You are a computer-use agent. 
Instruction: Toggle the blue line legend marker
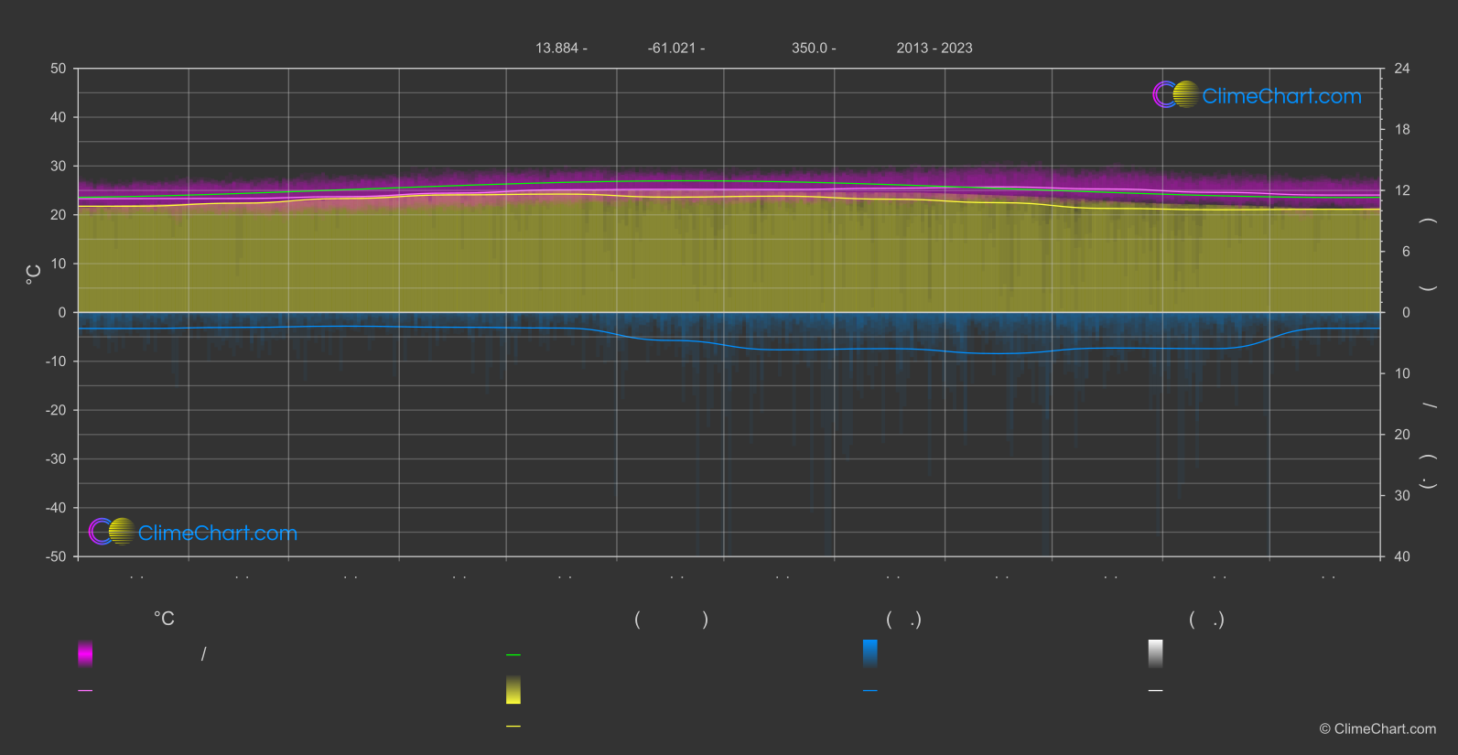[x=869, y=691]
